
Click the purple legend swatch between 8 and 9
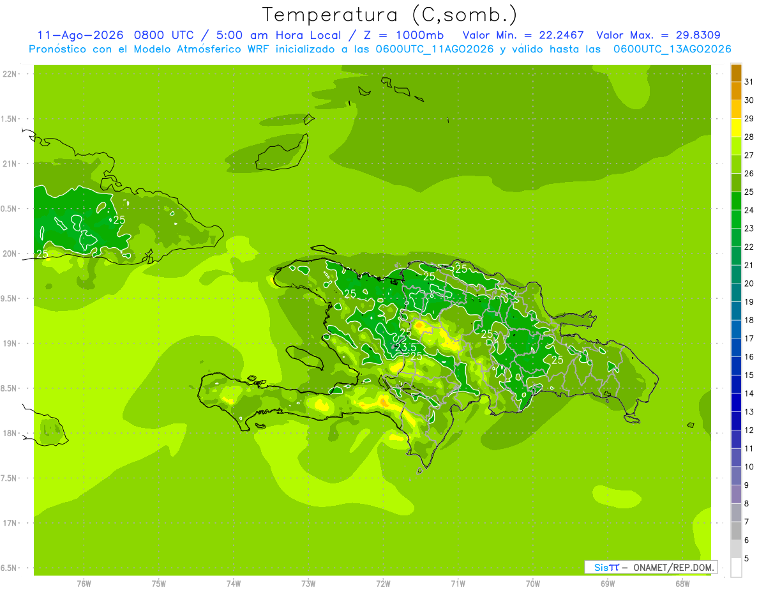[736, 494]
